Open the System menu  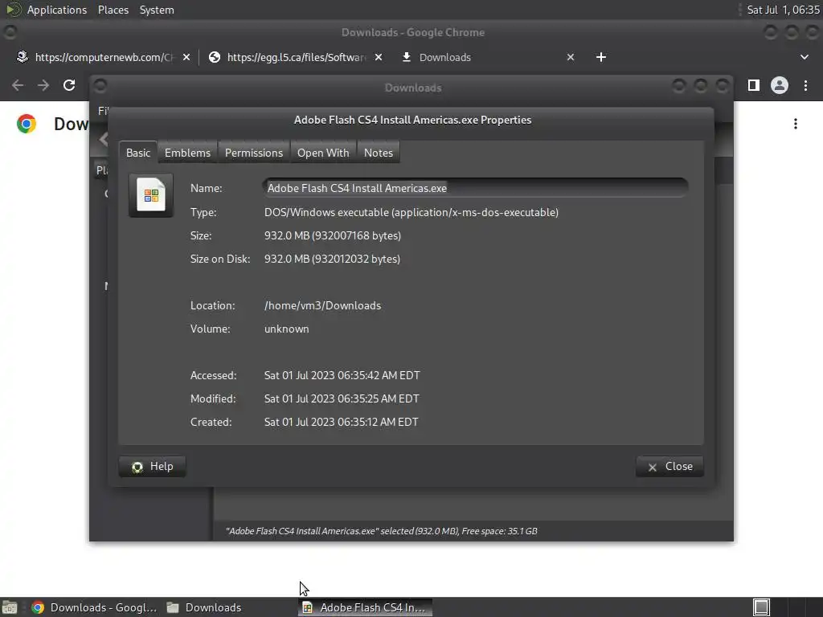click(x=157, y=10)
